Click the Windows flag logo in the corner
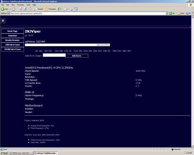Image resolution: width=194 pixels, height=155 pixels. [x=191, y=5]
